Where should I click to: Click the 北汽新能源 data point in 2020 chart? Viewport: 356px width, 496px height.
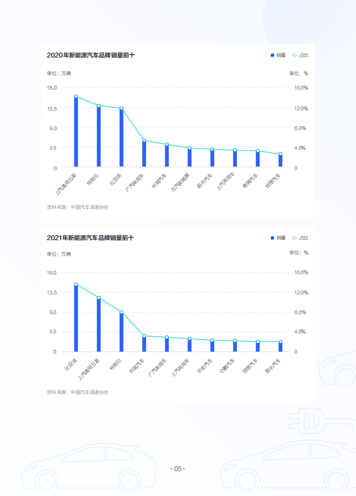tap(190, 148)
